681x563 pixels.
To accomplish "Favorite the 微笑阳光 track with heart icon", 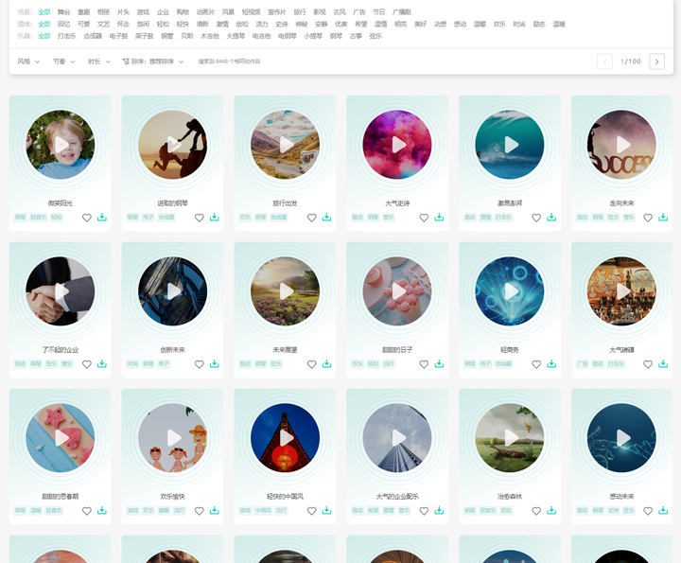I will point(87,218).
